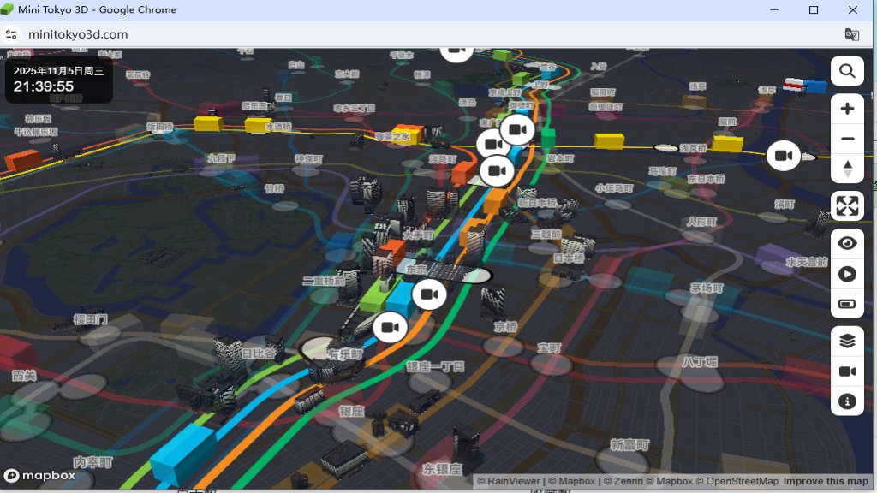Image resolution: width=877 pixels, height=493 pixels.
Task: Open the 'Improve this map' link
Action: pyautogui.click(x=826, y=482)
